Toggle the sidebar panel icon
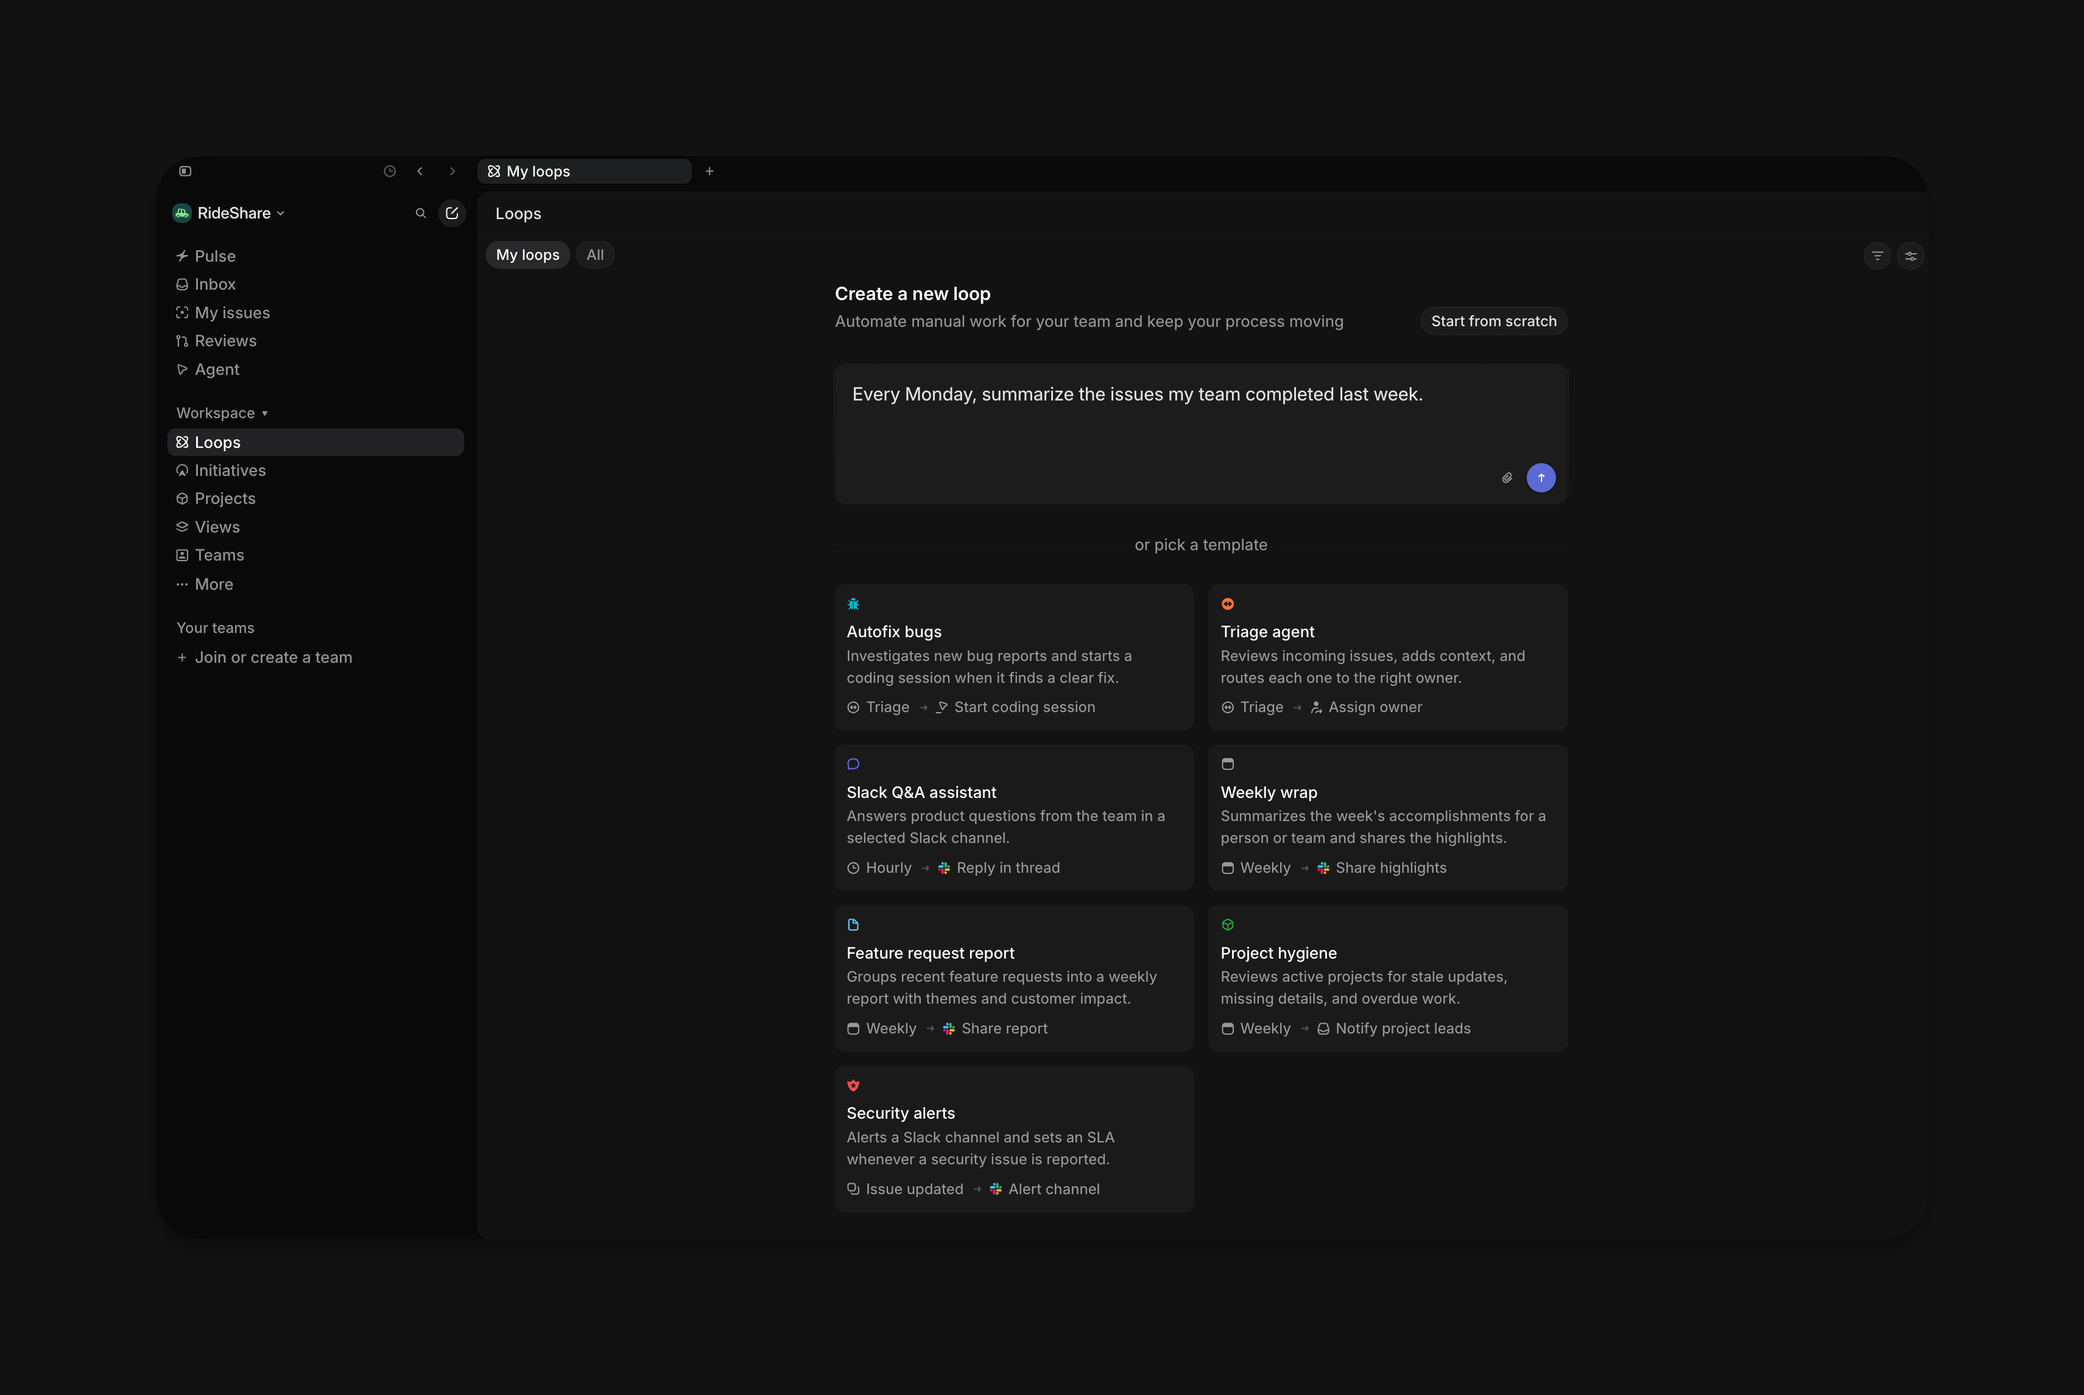 tap(185, 171)
